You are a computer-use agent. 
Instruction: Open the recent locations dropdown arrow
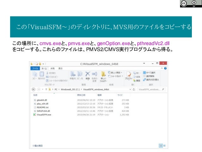(43, 89)
